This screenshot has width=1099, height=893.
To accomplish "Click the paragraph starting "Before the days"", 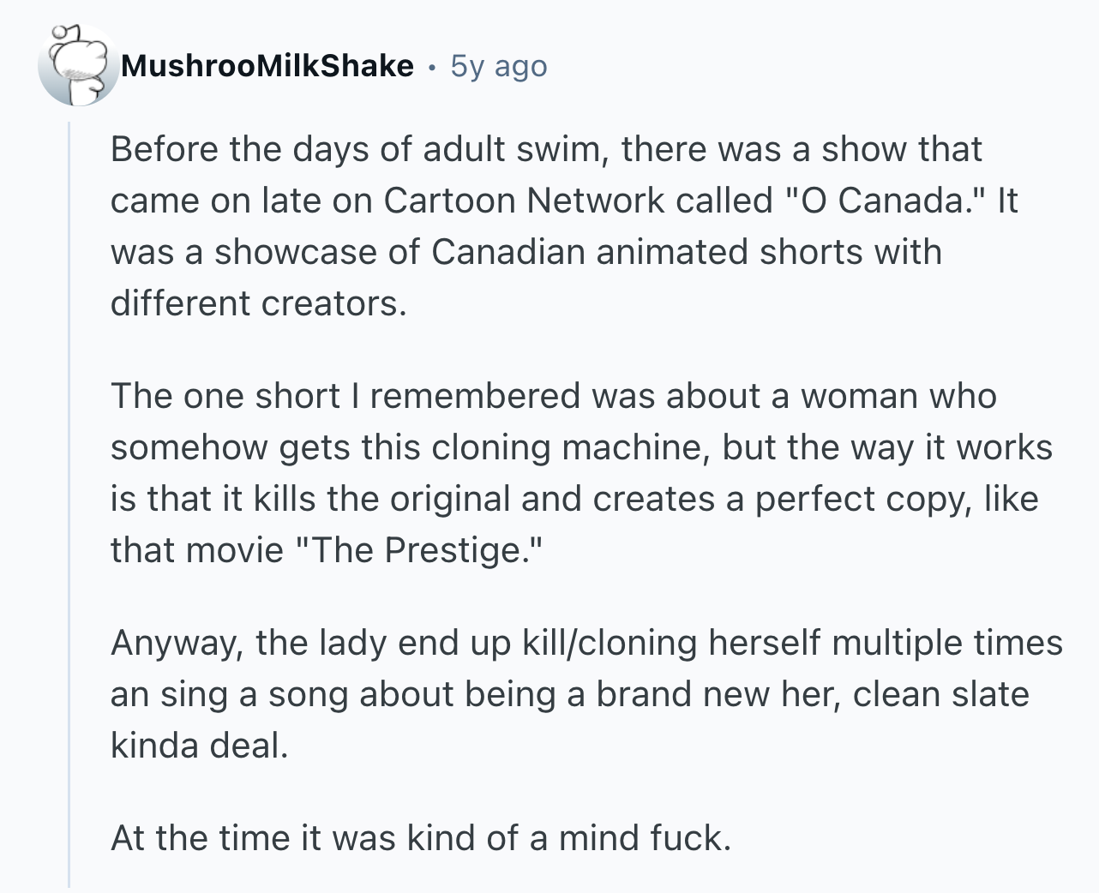I will (564, 226).
